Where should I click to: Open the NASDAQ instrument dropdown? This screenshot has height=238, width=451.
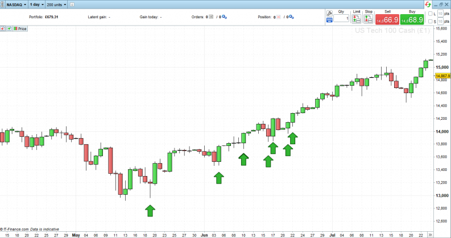tap(15, 4)
